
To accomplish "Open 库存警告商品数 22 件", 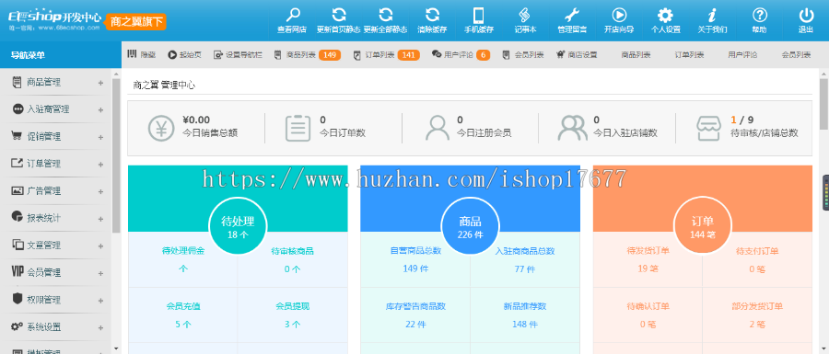I will [x=415, y=314].
